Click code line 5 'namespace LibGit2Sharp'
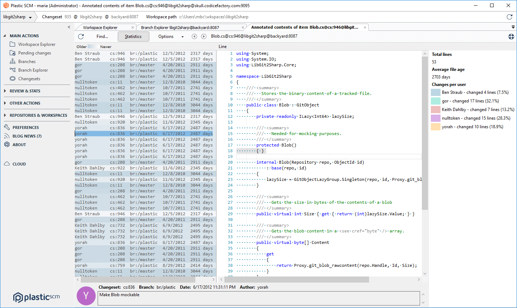 coord(264,76)
